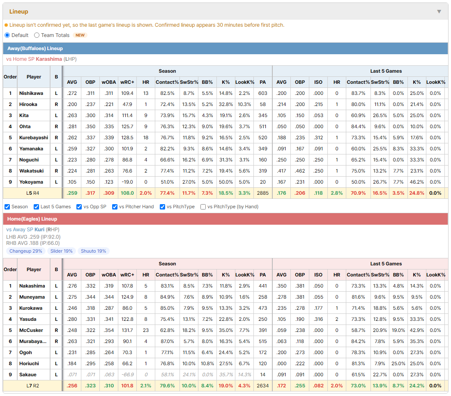Click the 2885 total PA value
Viewport: 451px width, 396px height.
click(x=262, y=193)
